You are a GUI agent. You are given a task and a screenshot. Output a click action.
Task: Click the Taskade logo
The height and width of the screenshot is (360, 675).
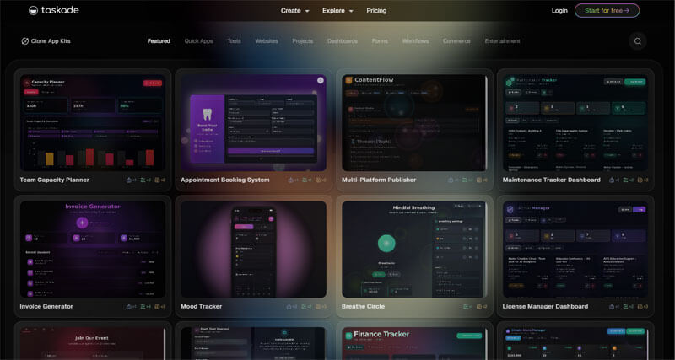(x=54, y=10)
